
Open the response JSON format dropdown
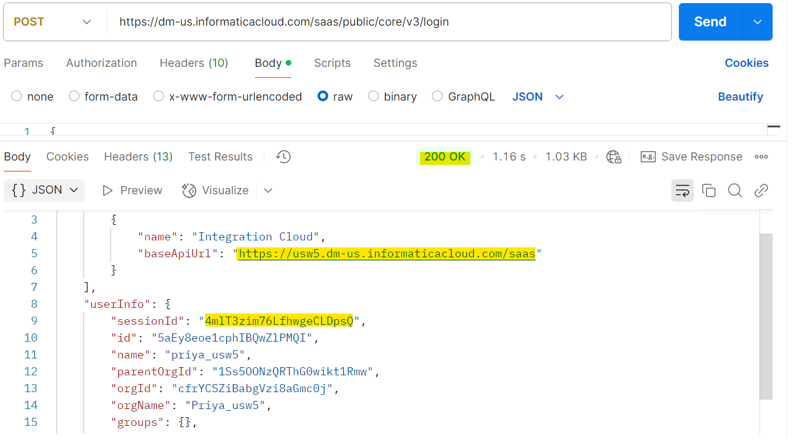(x=44, y=190)
